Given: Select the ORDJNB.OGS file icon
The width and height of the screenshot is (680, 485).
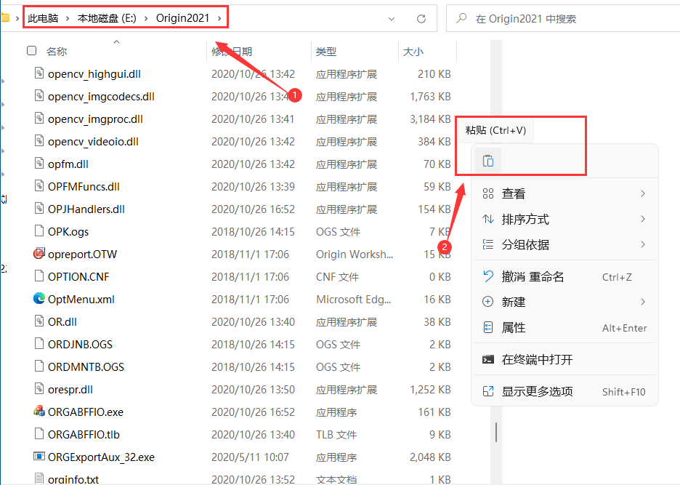Looking at the screenshot, I should [39, 343].
